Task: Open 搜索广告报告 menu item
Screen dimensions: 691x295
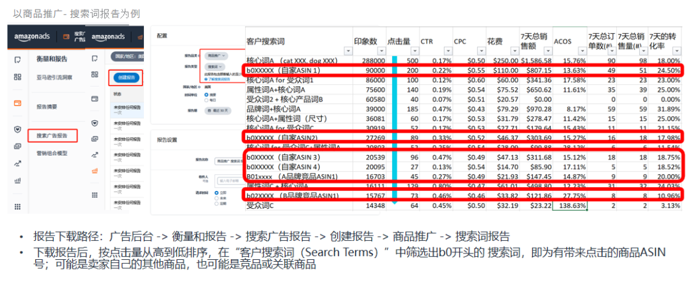Action: click(52, 136)
